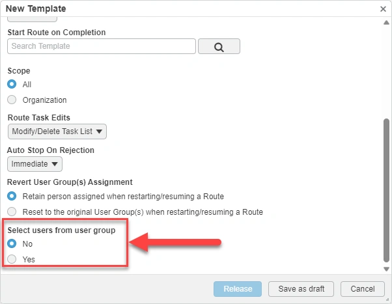Image resolution: width=392 pixels, height=304 pixels.
Task: Expand the Auto Stop On Rejection dropdown
Action: click(35, 164)
